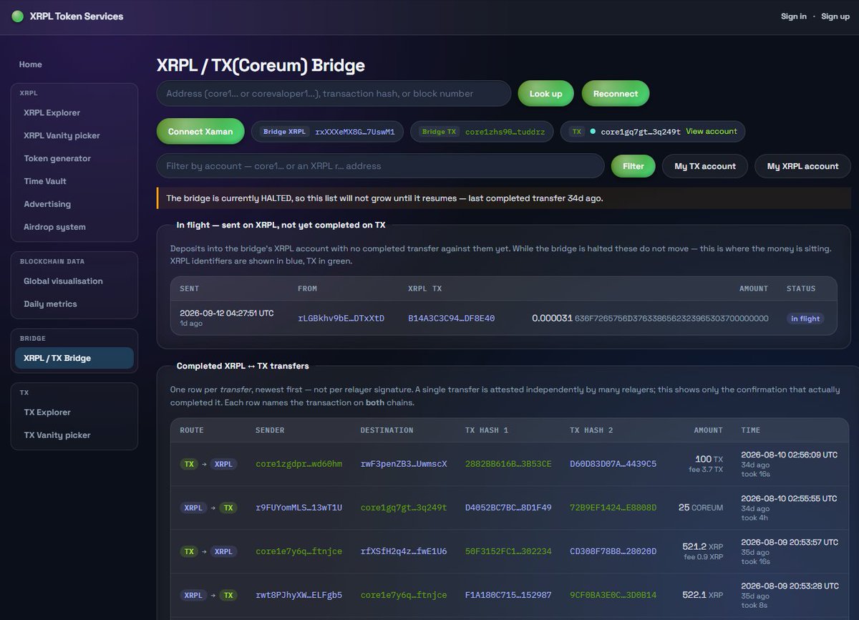Open TX hash 72B9EF1424…E8808D
859x620 pixels.
coord(613,508)
